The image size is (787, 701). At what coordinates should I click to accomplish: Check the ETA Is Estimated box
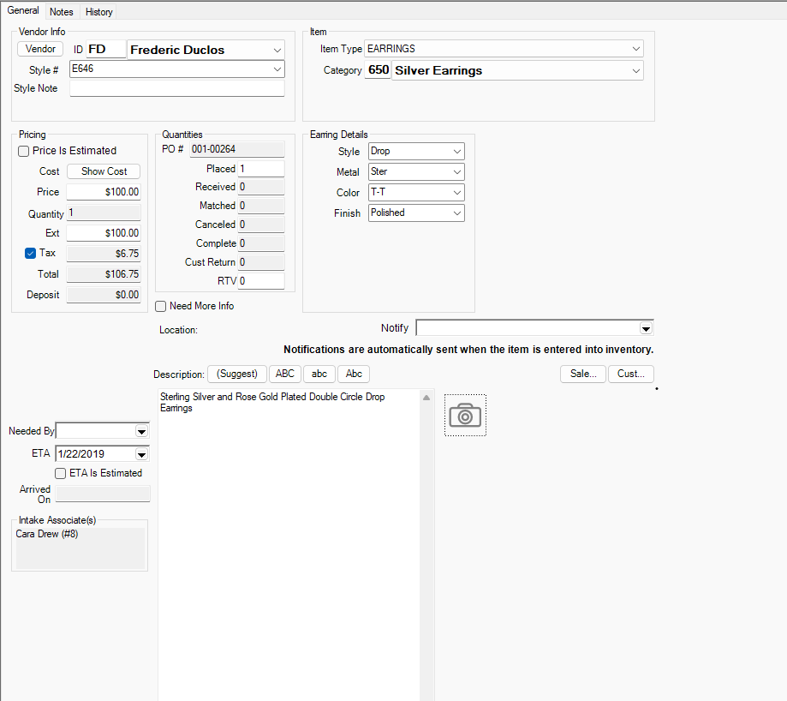click(60, 473)
